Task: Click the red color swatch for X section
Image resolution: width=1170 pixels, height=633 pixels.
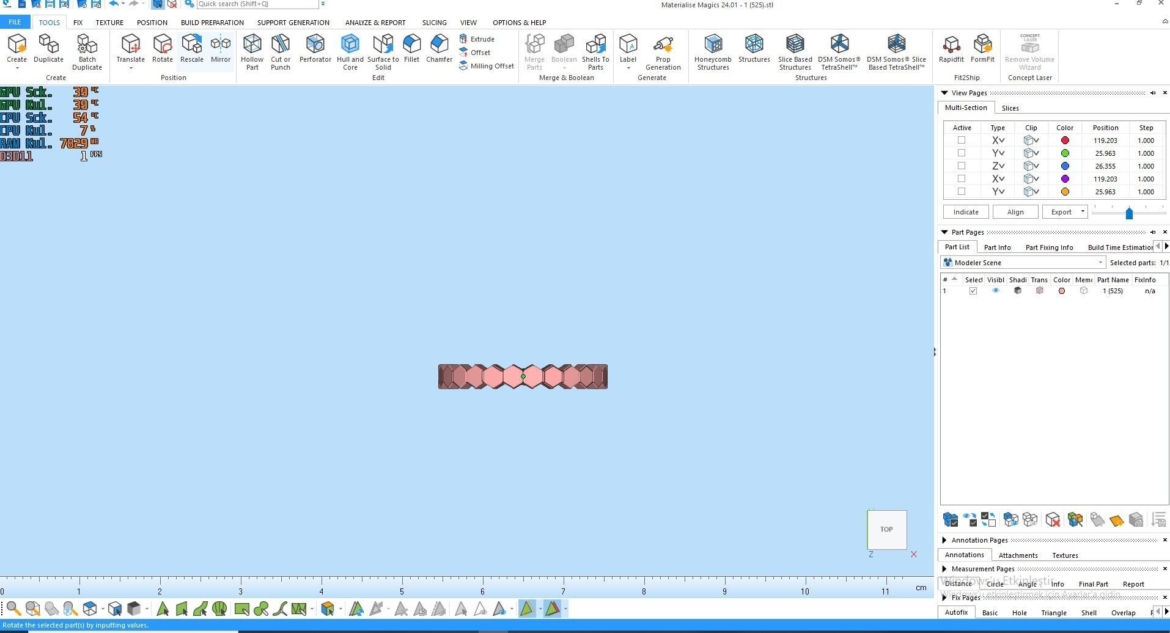Action: pyautogui.click(x=1065, y=141)
